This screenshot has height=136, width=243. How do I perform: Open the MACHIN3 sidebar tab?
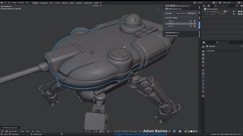(199, 25)
